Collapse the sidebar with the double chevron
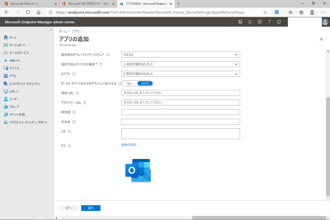Viewport: 330px width, 220px height. tap(51, 30)
